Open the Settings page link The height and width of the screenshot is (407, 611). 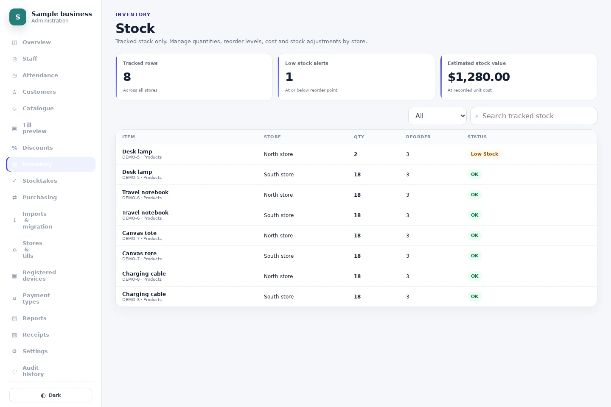51,351
